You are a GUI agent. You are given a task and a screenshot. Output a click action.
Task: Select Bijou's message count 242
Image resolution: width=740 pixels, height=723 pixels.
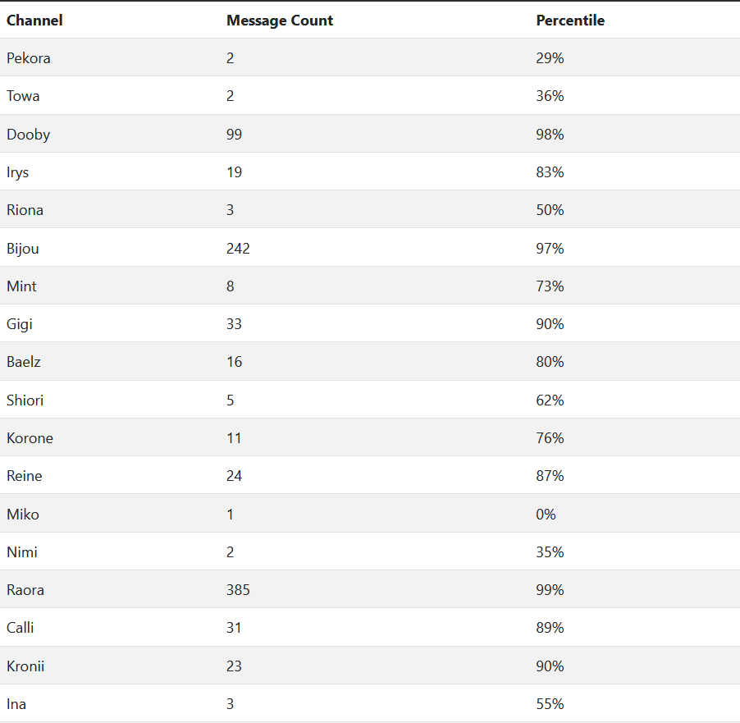click(238, 248)
